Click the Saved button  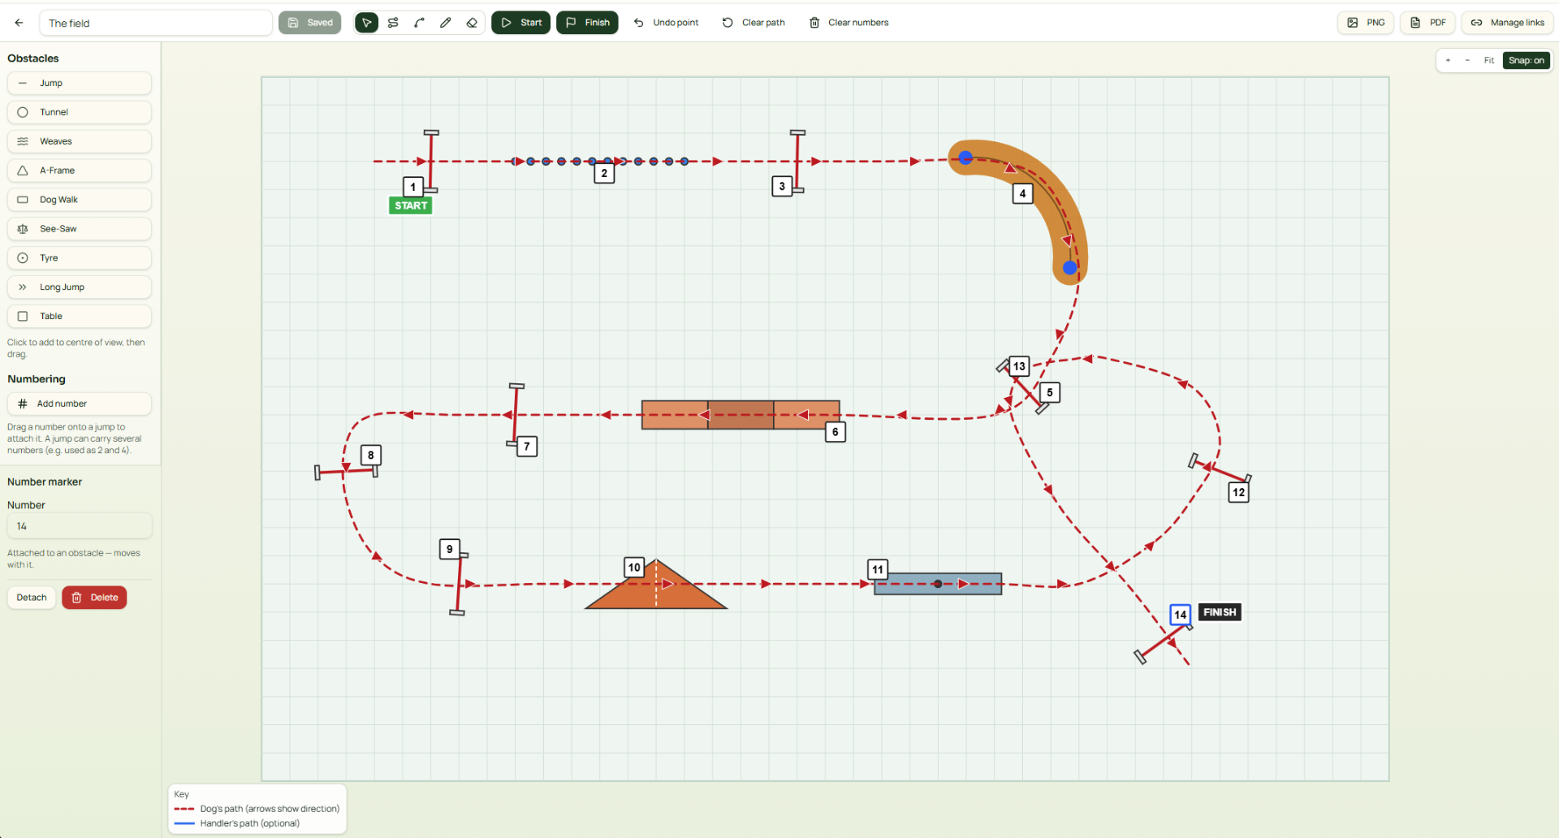click(x=310, y=23)
